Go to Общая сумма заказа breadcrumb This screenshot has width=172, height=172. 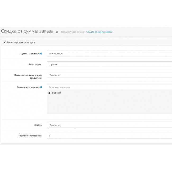pos(72,32)
